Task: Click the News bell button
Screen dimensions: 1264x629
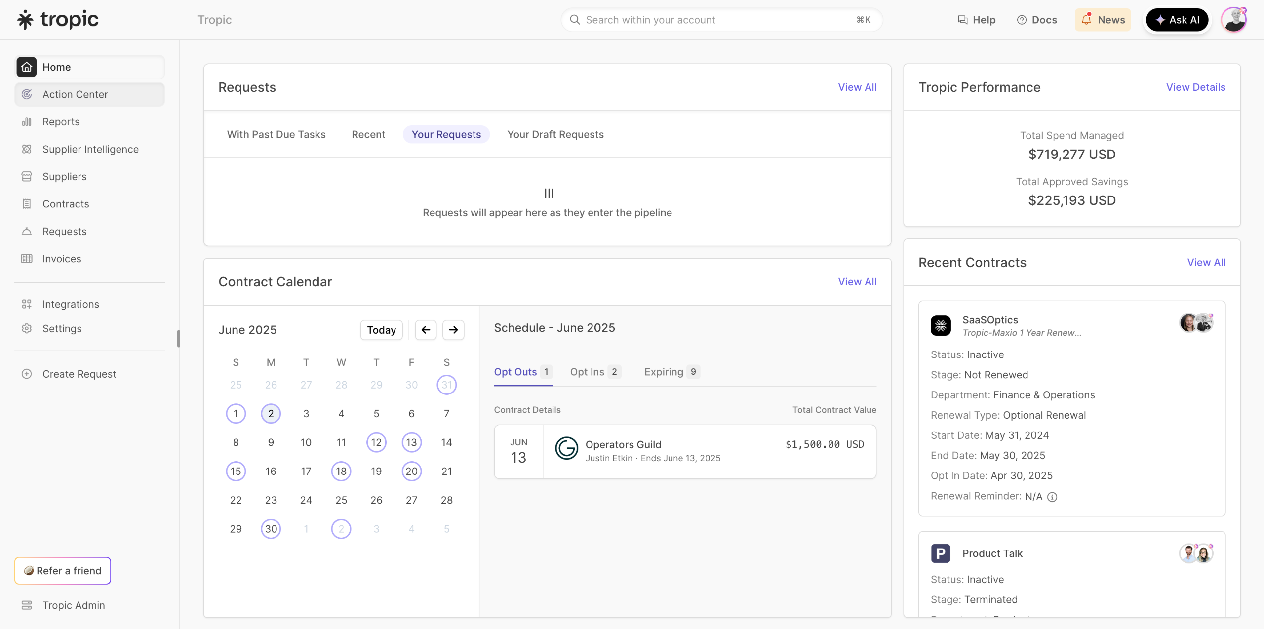Action: click(1103, 20)
